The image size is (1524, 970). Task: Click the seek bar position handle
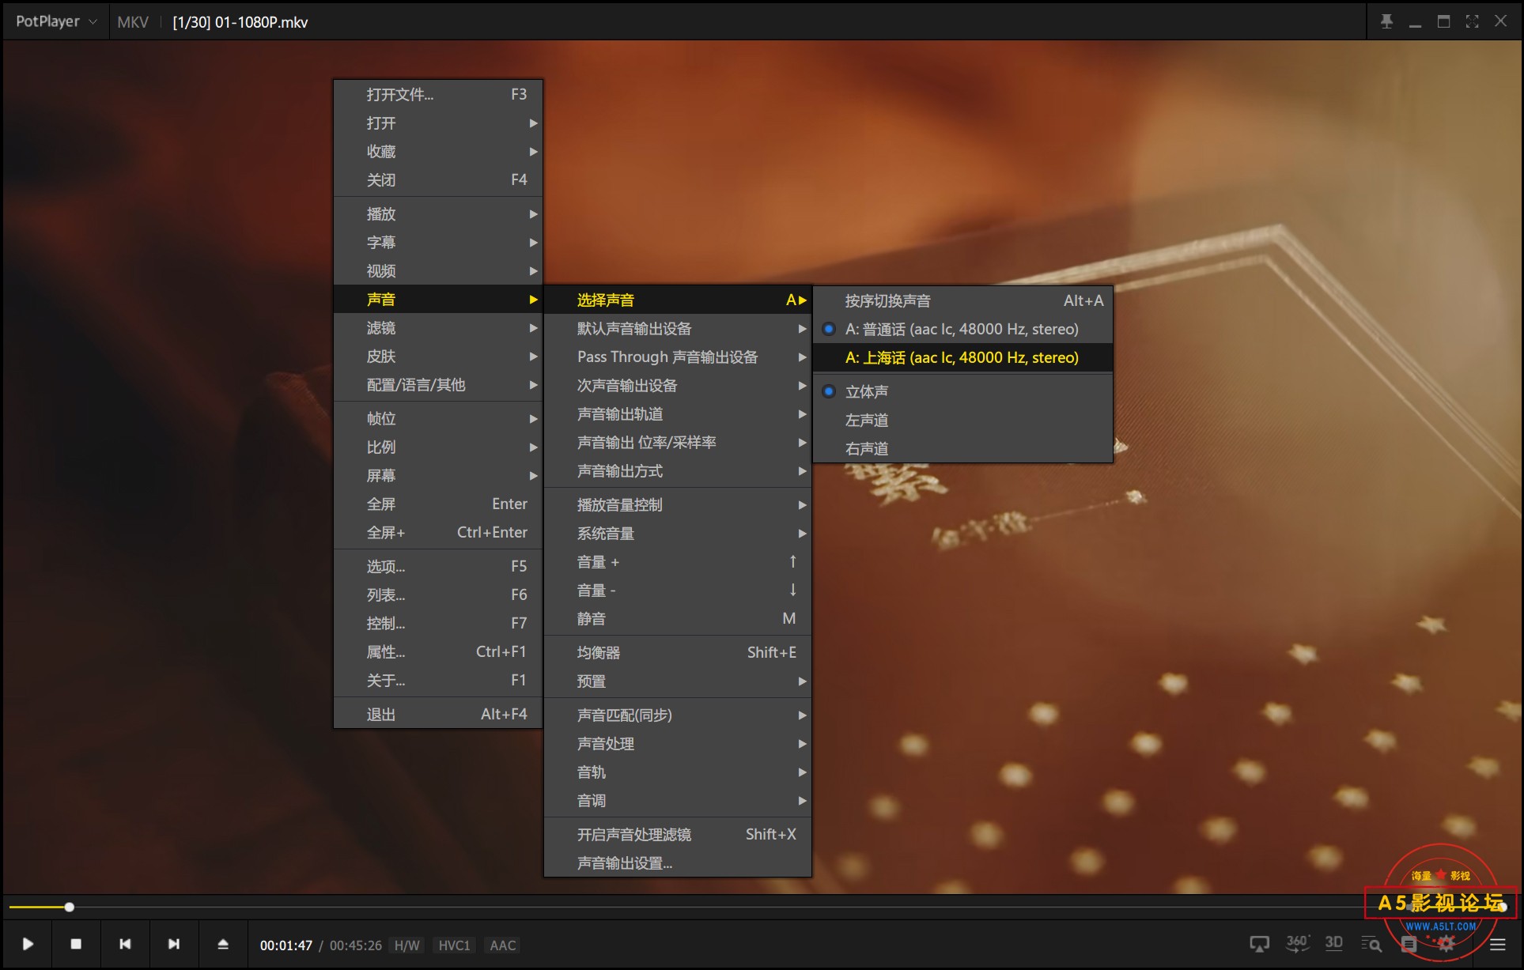pyautogui.click(x=70, y=907)
